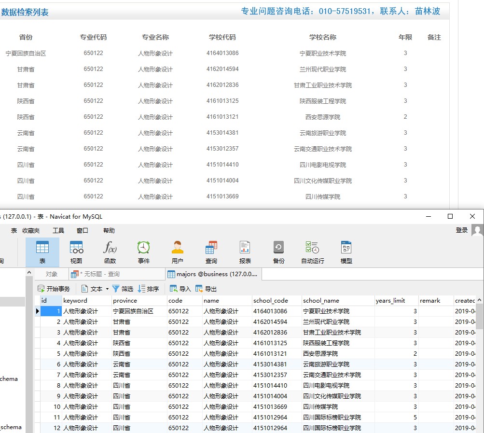The height and width of the screenshot is (433, 484).
Task: Click the years_limit column header
Action: point(396,301)
